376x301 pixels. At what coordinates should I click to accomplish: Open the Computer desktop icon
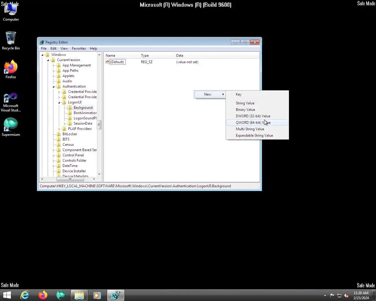pos(11,12)
